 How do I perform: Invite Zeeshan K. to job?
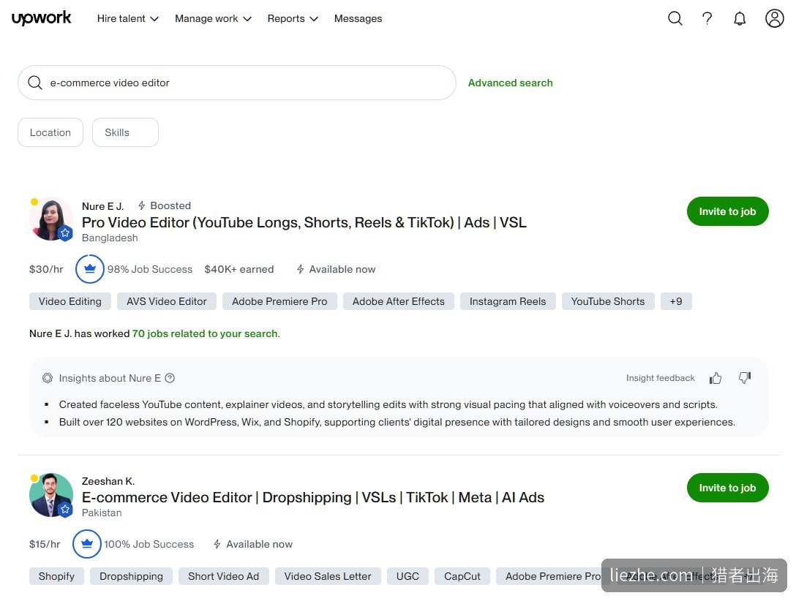[x=727, y=488]
